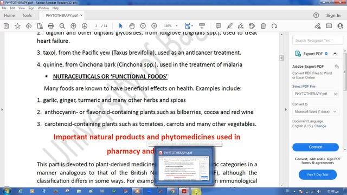The image size is (347, 195).
Task: Open the Edit menu
Action: (x=12, y=8)
